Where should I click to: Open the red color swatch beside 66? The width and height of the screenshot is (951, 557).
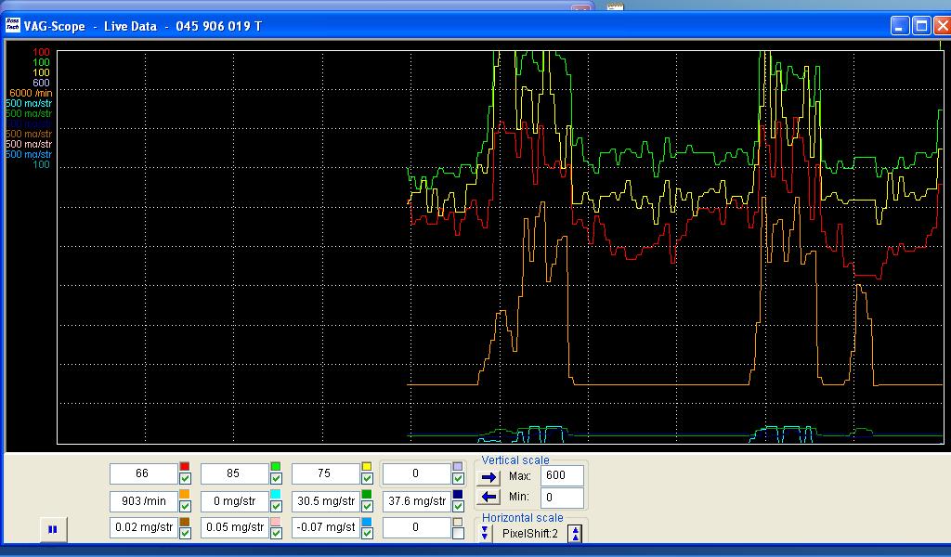click(x=185, y=466)
